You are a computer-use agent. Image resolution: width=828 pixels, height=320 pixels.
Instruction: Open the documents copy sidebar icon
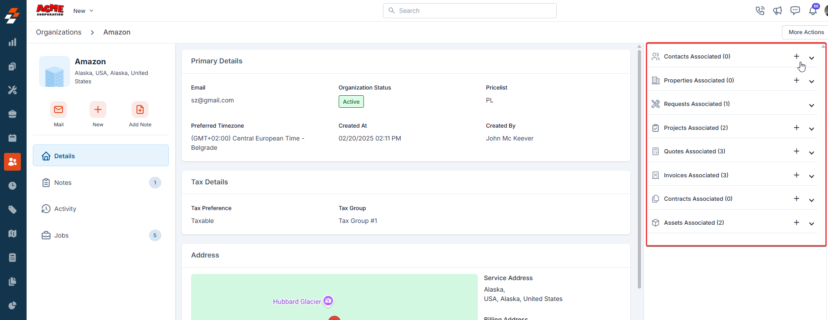[12, 281]
